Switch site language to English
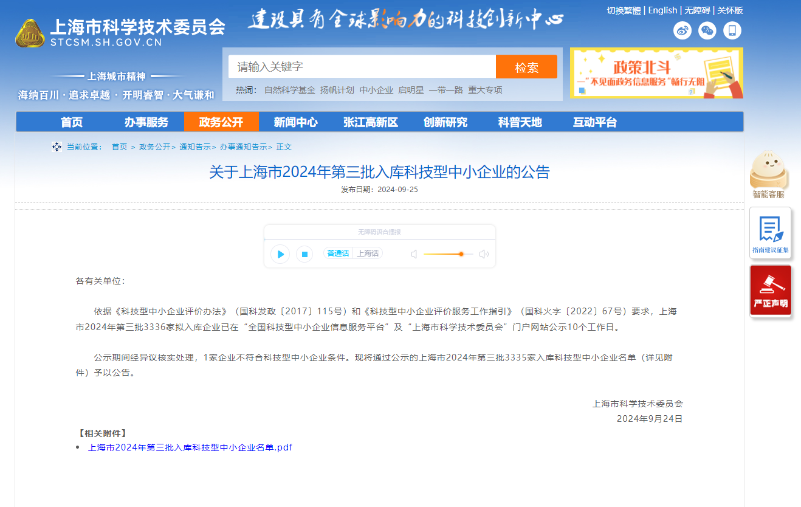The height and width of the screenshot is (507, 801). (x=662, y=10)
